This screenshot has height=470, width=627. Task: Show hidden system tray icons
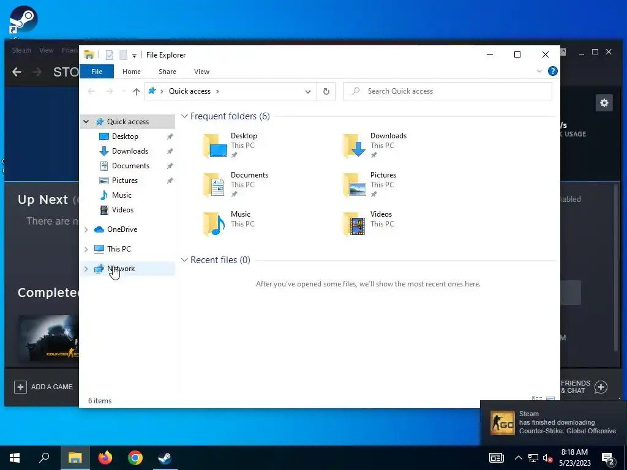point(518,458)
